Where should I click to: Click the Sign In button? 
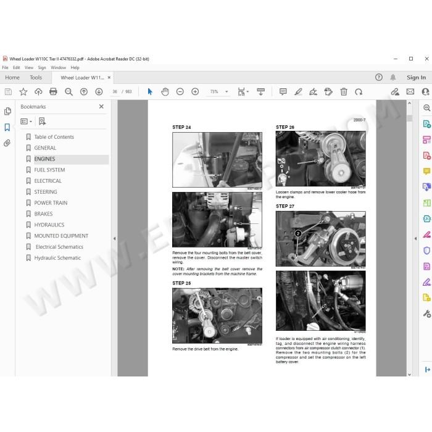[417, 77]
